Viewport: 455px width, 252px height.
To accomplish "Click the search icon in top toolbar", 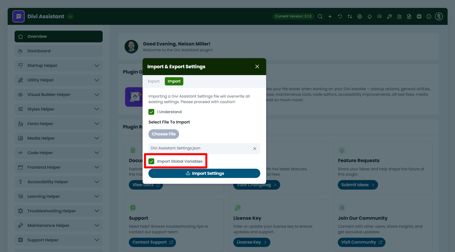I will coord(320,16).
